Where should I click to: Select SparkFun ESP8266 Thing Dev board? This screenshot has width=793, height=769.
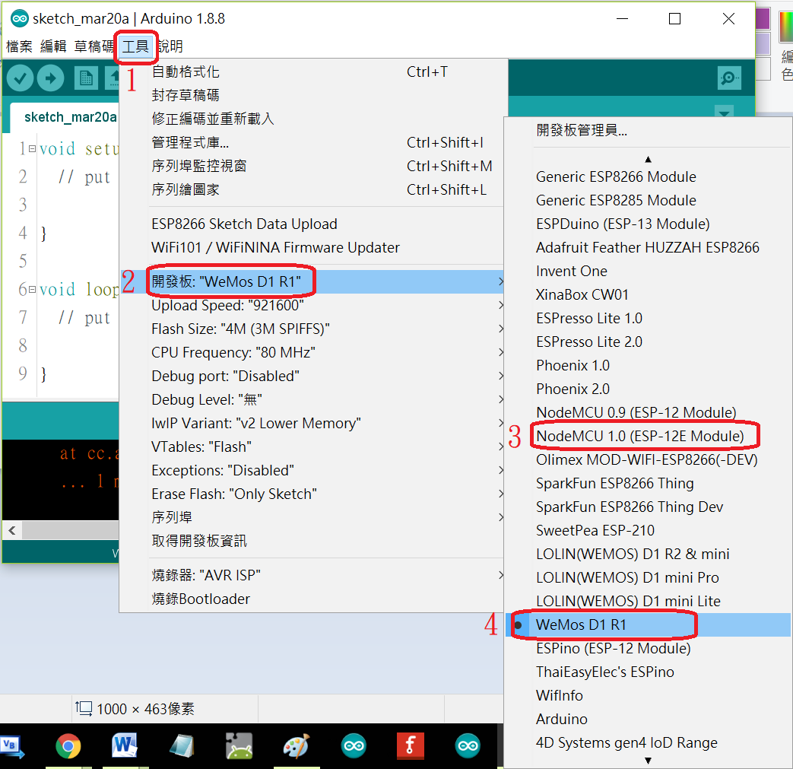648,507
